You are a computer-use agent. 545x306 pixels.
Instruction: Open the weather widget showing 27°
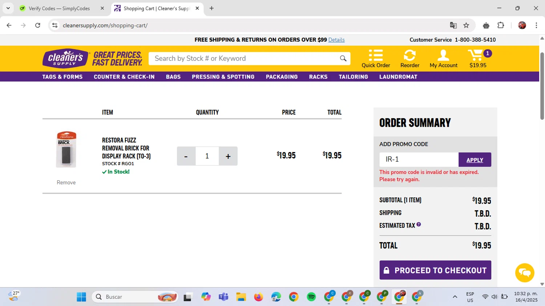click(x=14, y=296)
